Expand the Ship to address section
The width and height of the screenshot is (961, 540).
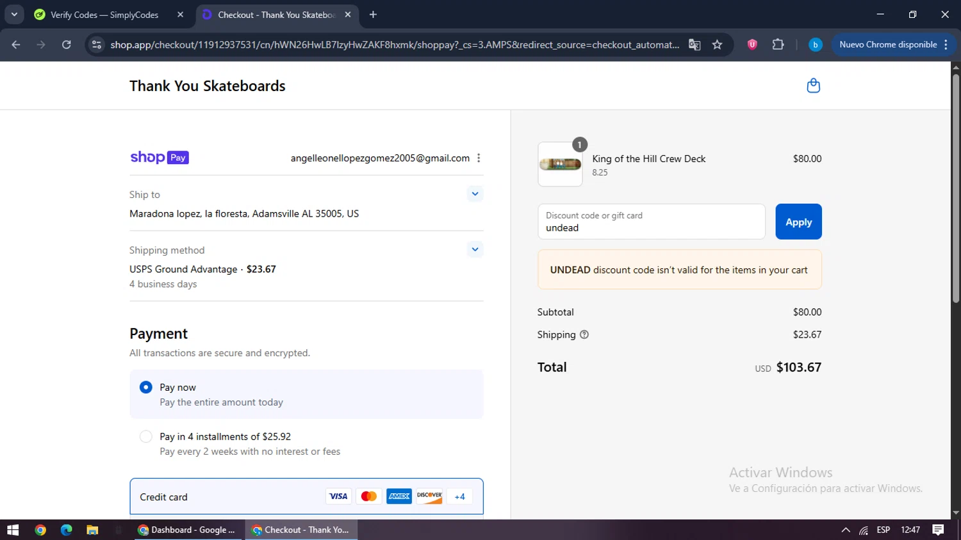[x=475, y=193]
